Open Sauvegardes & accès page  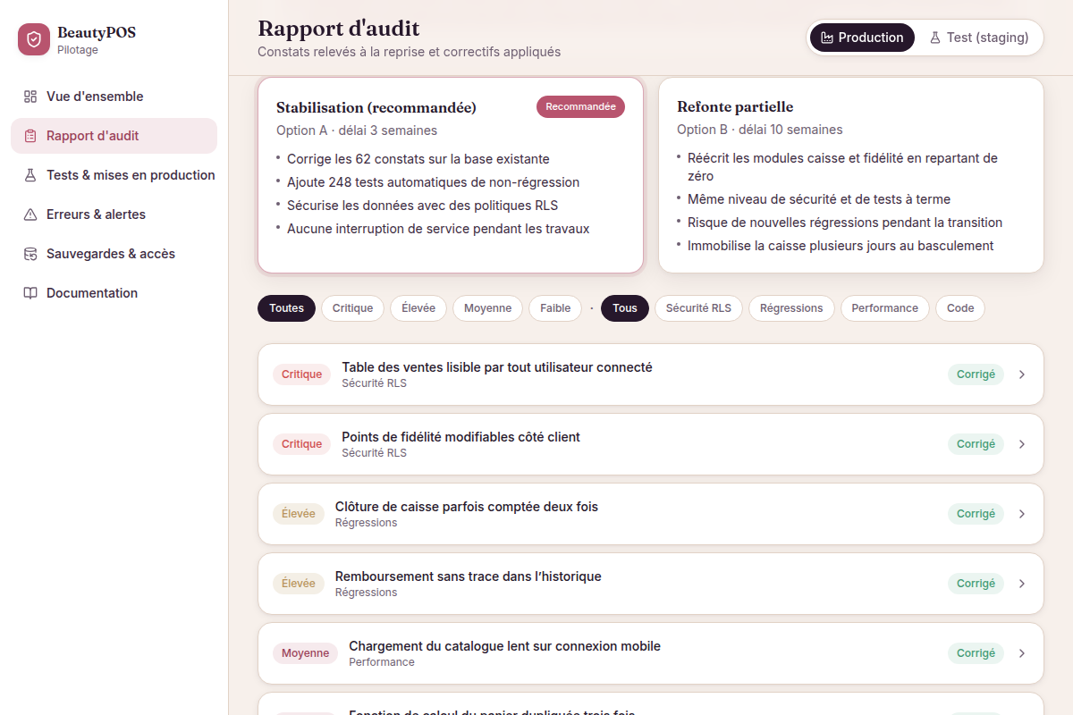point(114,254)
